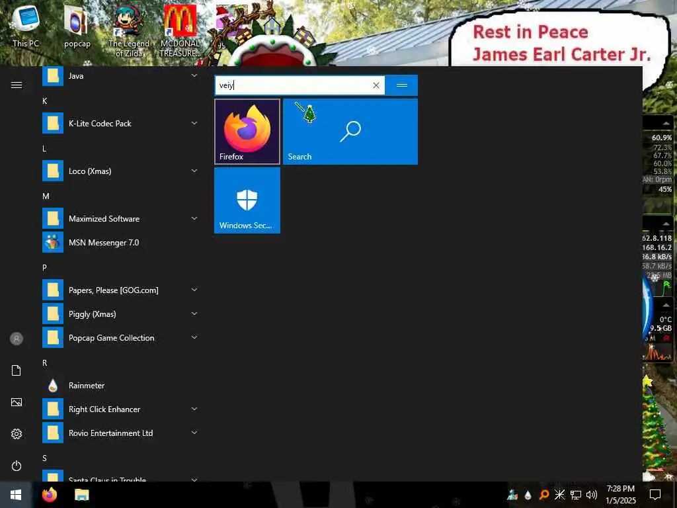This screenshot has height=508, width=677.
Task: Open the Documents icon in Start sidebar
Action: pos(17,370)
